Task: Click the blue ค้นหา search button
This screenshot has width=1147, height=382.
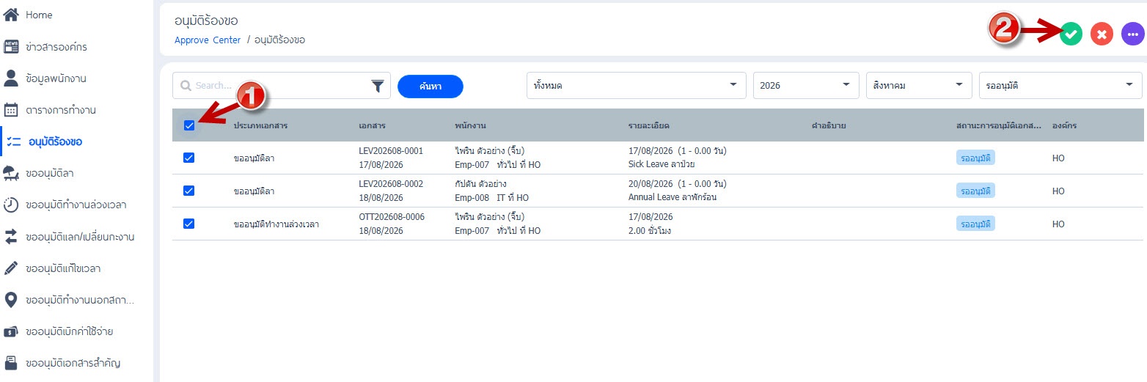Action: tap(430, 87)
